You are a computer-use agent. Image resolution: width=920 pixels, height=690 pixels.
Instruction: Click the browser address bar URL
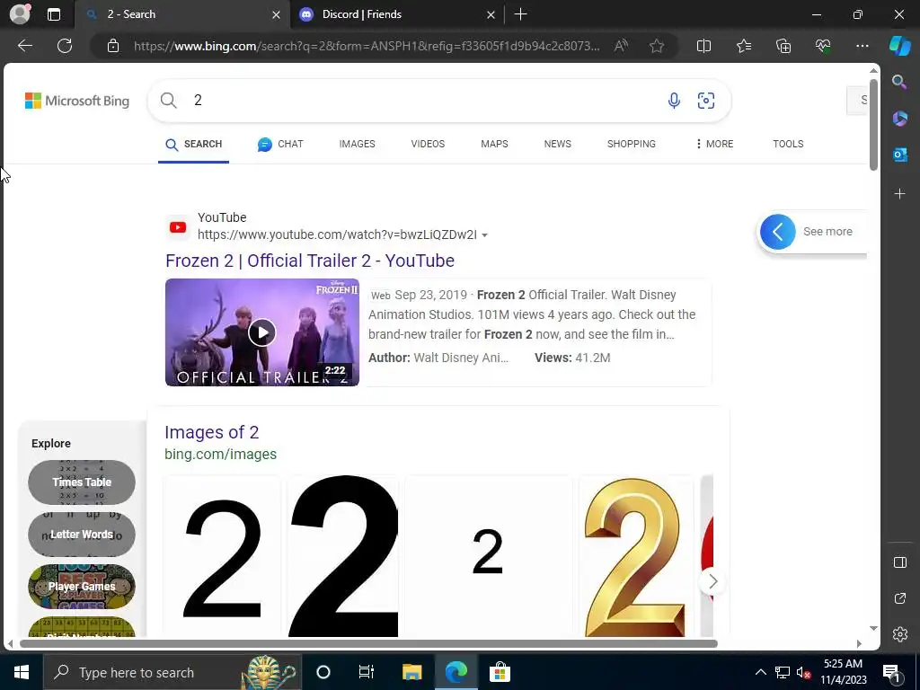click(367, 46)
